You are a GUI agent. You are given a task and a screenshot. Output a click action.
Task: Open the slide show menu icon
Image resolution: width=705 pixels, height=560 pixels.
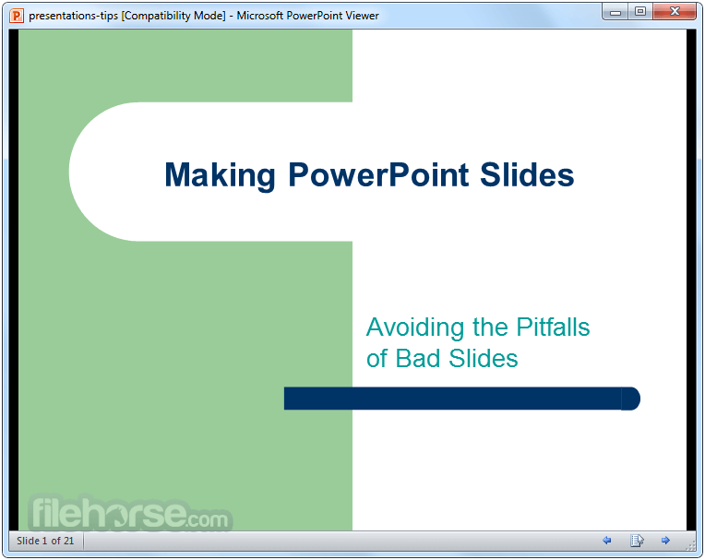(x=637, y=541)
